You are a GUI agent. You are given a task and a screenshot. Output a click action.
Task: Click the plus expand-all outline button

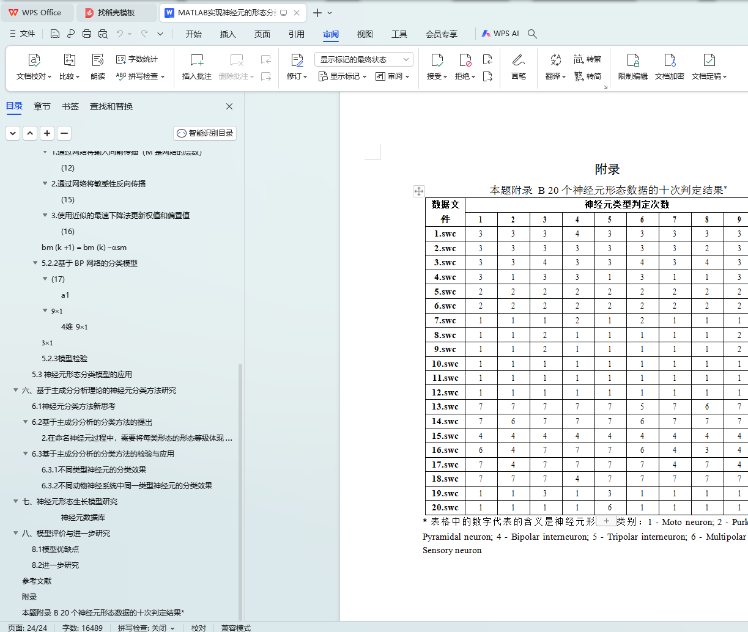47,133
